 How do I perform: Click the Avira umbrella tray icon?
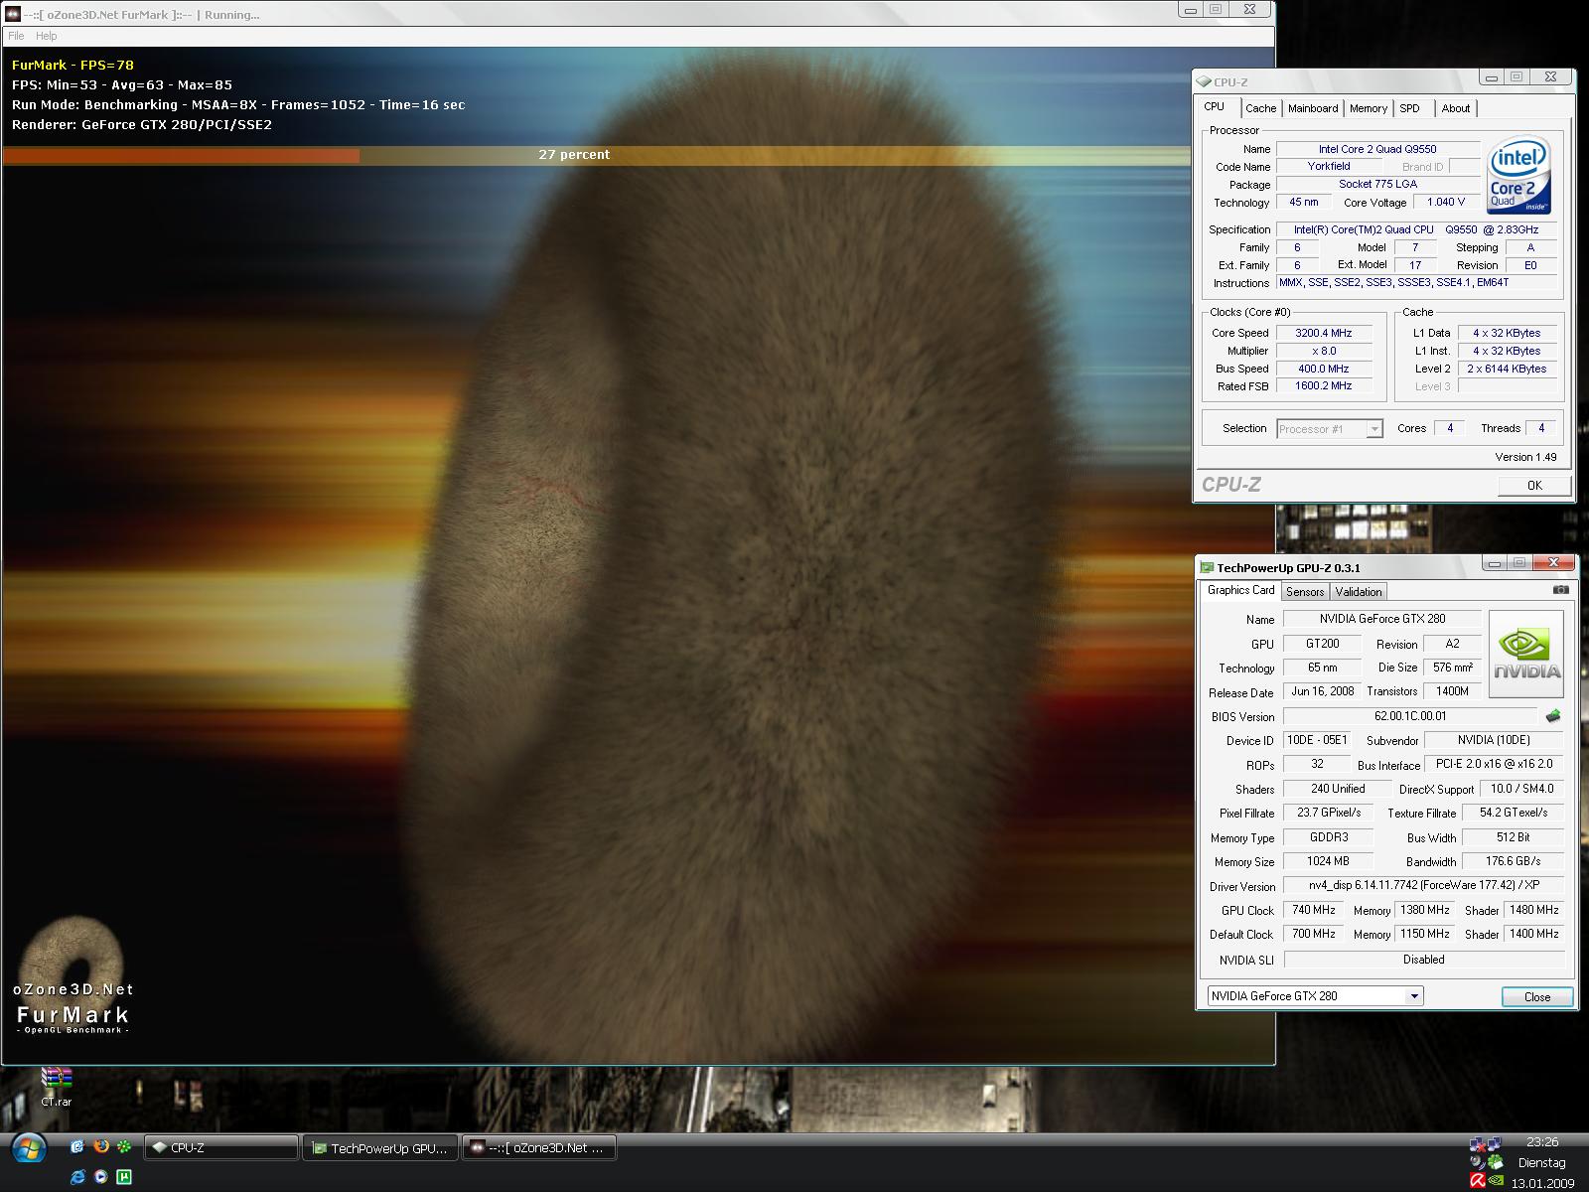[1478, 1181]
